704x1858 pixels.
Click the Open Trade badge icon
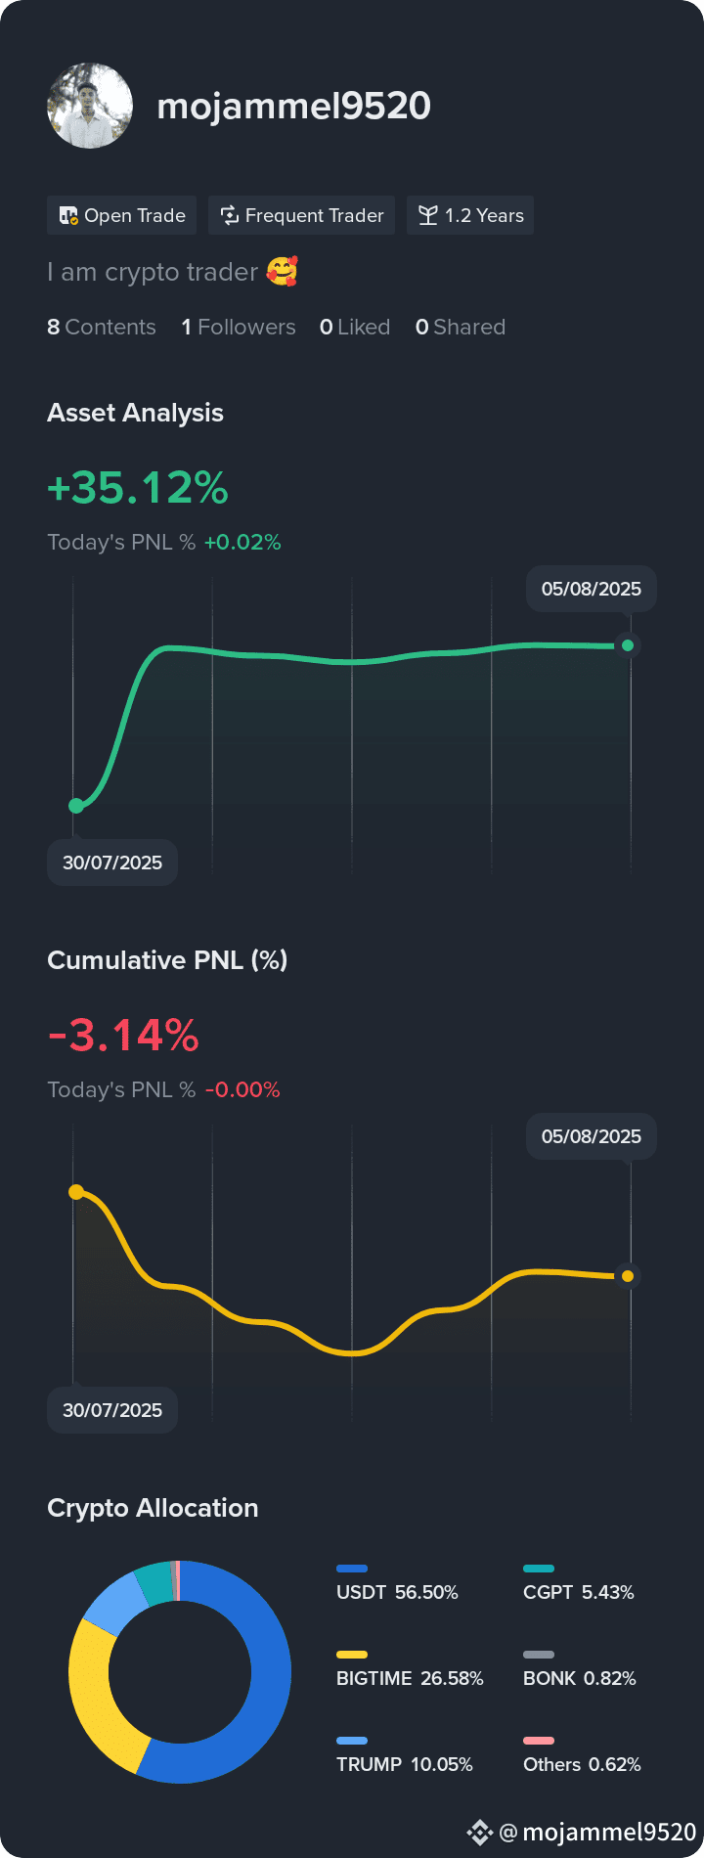[68, 215]
